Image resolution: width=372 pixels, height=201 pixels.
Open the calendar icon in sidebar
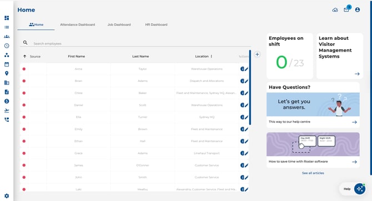click(x=7, y=64)
